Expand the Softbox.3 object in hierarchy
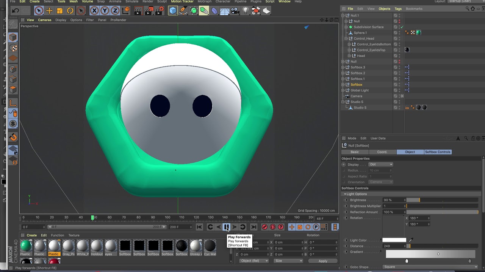The width and height of the screenshot is (485, 272). point(343,67)
